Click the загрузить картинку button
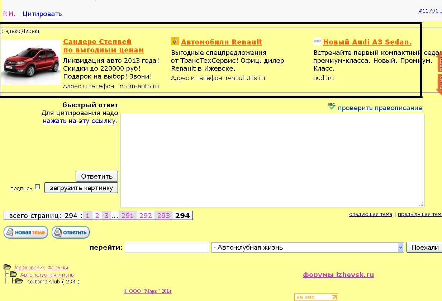 tap(81, 188)
